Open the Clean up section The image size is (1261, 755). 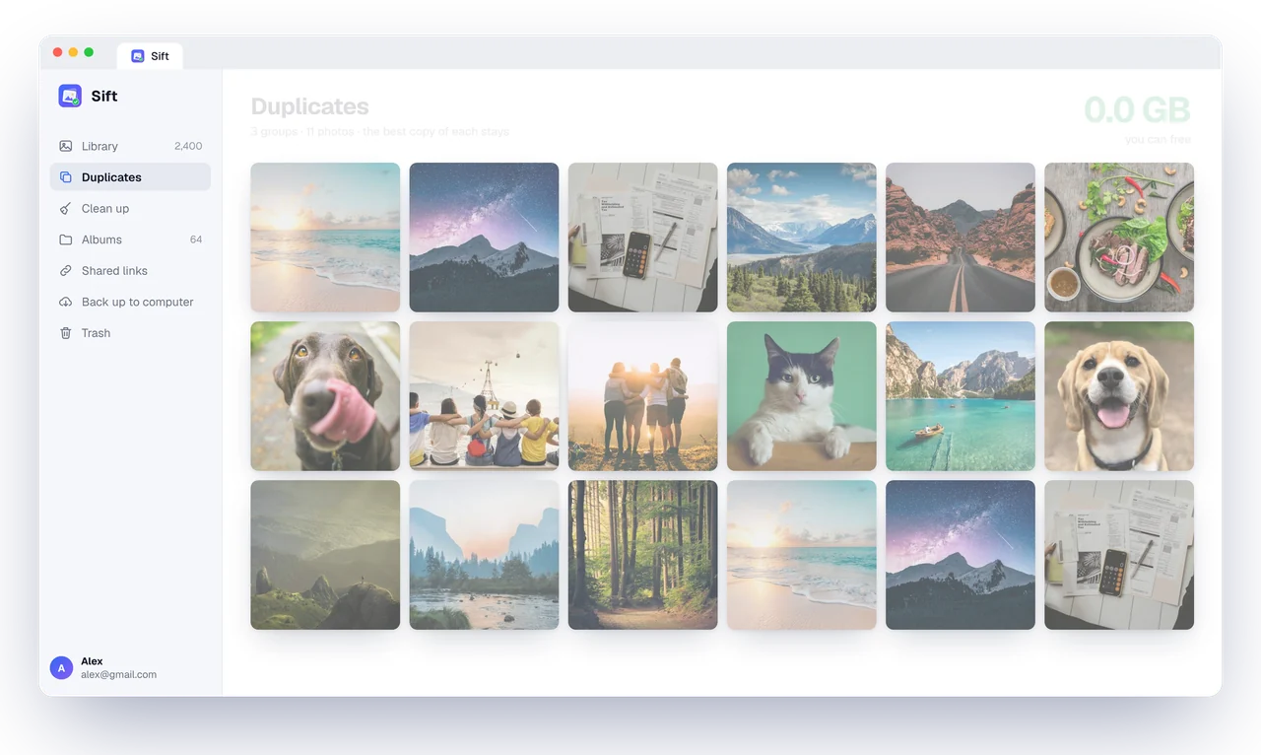[x=130, y=209]
